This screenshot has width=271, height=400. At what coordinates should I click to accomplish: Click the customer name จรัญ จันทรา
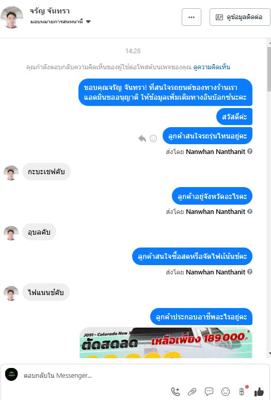(50, 11)
